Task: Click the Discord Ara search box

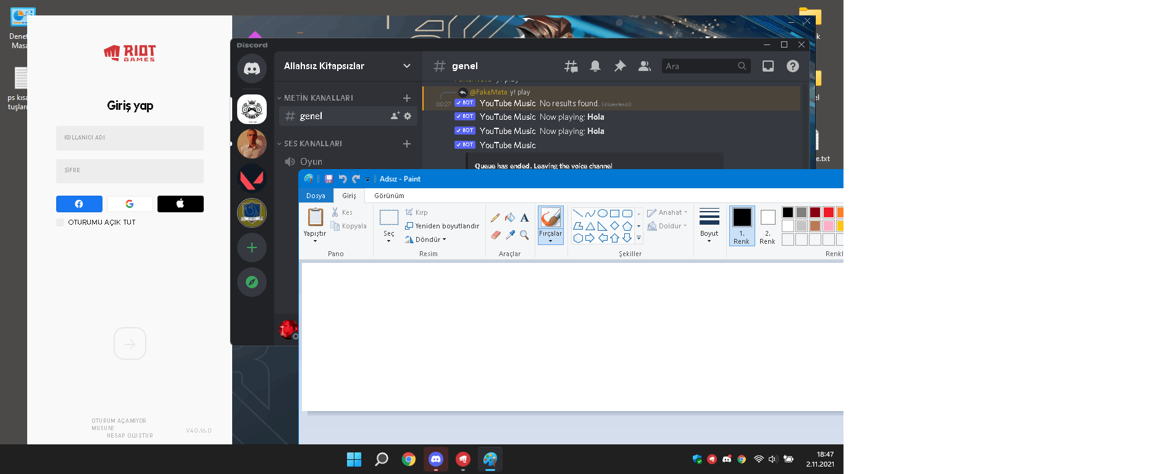Action: pos(706,66)
